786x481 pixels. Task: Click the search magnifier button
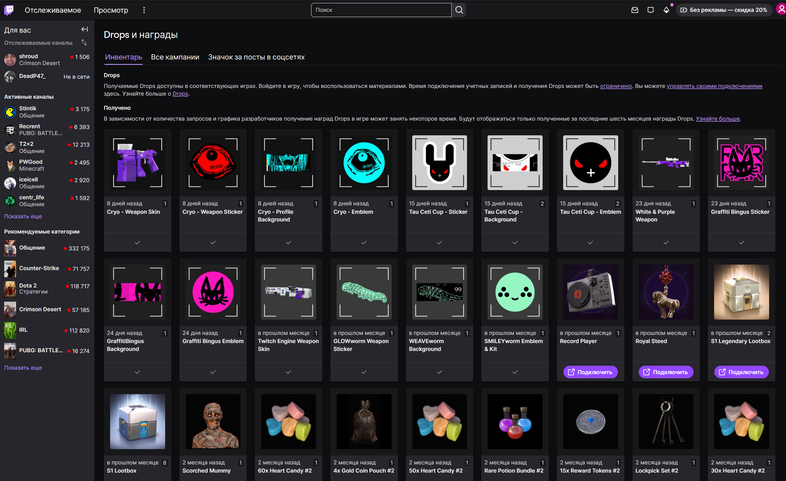coord(459,10)
